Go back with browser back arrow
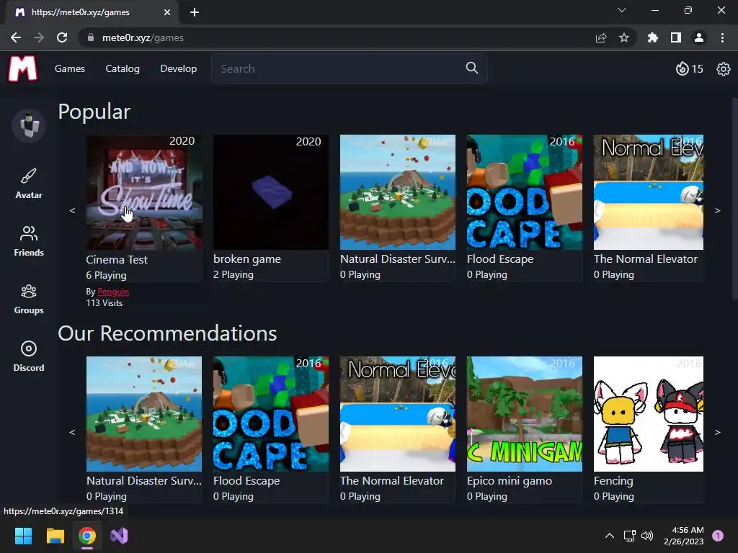This screenshot has width=738, height=553. (x=16, y=37)
